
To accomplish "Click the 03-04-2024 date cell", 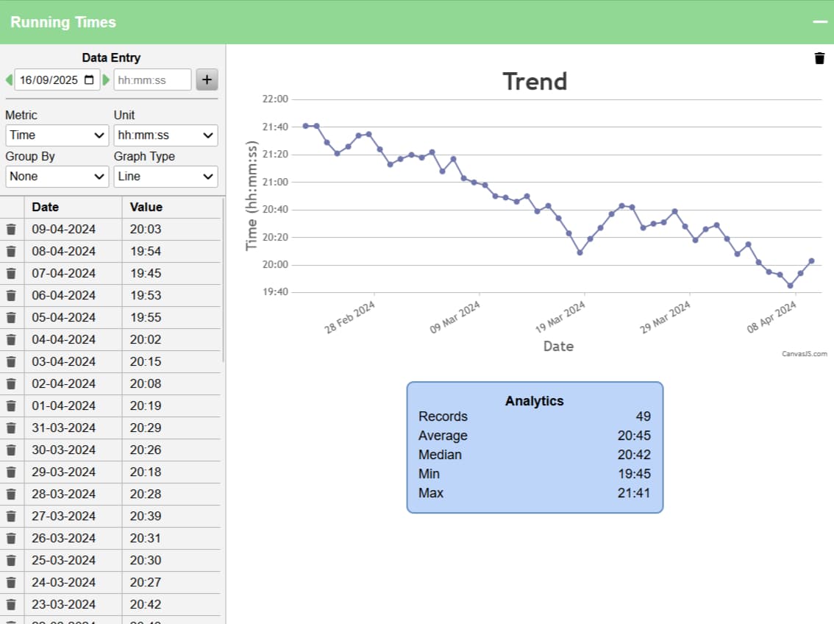I will point(73,362).
